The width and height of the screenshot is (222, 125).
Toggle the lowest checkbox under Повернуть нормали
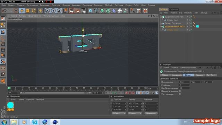(x=180, y=94)
